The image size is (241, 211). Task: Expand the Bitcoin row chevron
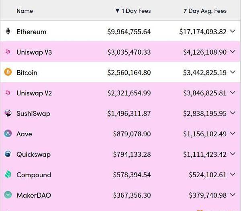click(x=233, y=72)
